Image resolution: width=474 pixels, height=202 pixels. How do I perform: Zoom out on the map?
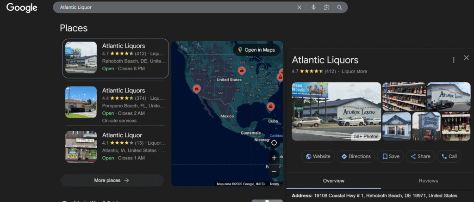[x=274, y=171]
